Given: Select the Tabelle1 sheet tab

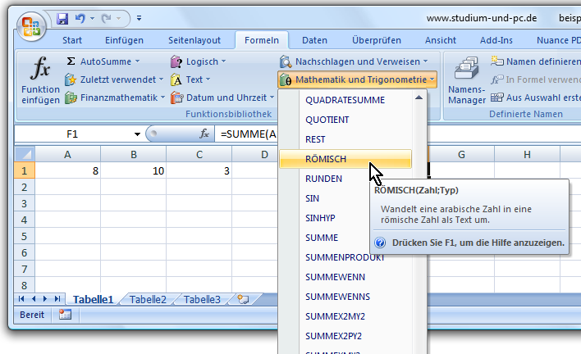Looking at the screenshot, I should coord(93,299).
